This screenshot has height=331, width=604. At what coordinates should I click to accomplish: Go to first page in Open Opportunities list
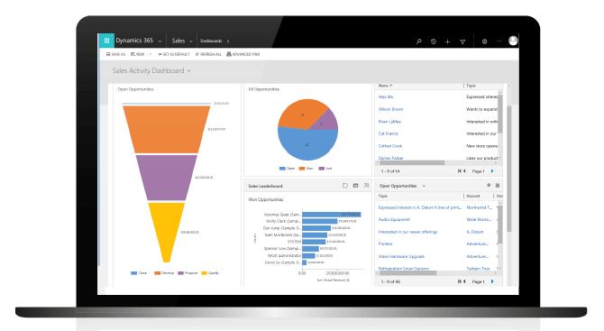[459, 281]
